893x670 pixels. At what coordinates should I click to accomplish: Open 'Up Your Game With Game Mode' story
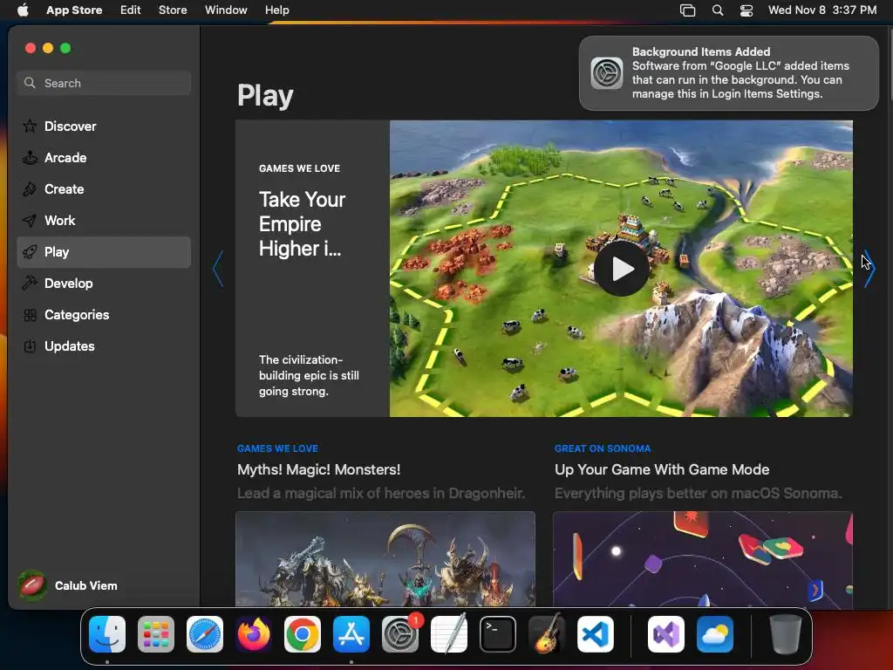(x=662, y=469)
